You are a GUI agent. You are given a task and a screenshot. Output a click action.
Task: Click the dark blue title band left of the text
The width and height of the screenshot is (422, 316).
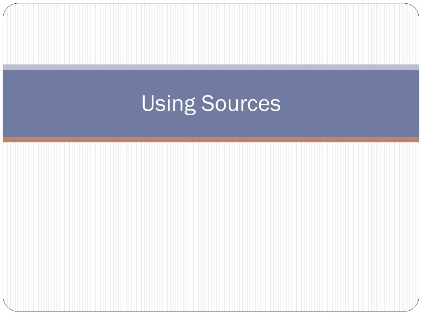(72, 103)
